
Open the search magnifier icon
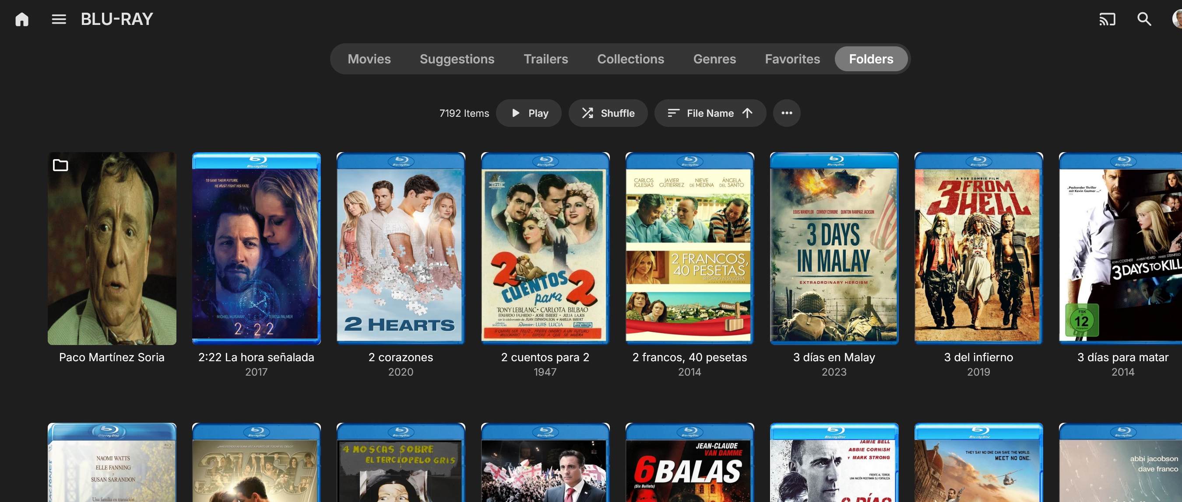pyautogui.click(x=1144, y=19)
